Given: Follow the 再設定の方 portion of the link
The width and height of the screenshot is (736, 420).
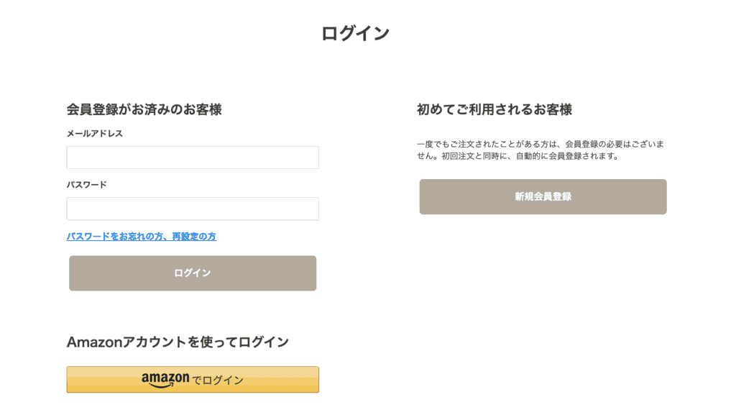Looking at the screenshot, I should [x=194, y=237].
